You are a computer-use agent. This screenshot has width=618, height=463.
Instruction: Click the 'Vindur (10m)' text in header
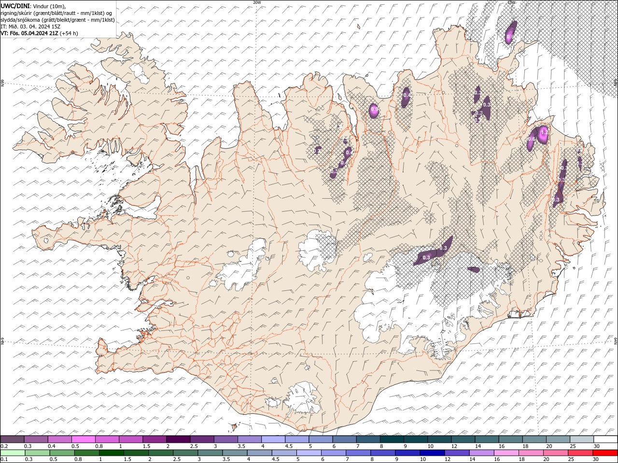[x=49, y=6]
